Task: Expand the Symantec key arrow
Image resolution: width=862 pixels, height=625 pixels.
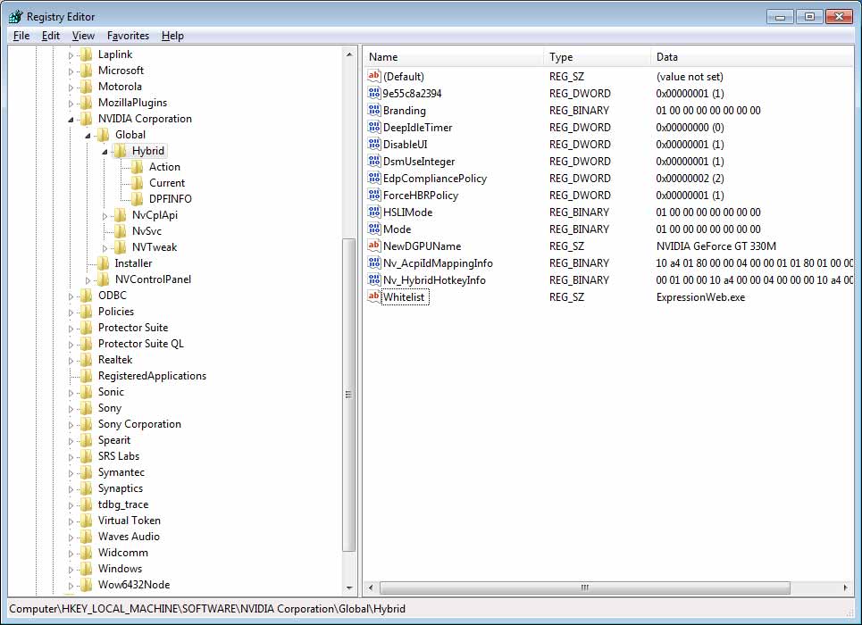Action: tap(71, 473)
